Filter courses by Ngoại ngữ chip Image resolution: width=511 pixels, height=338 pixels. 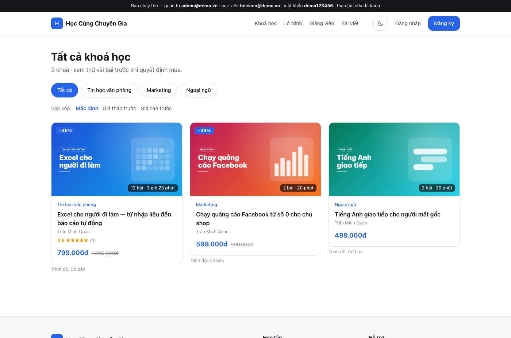click(x=199, y=90)
